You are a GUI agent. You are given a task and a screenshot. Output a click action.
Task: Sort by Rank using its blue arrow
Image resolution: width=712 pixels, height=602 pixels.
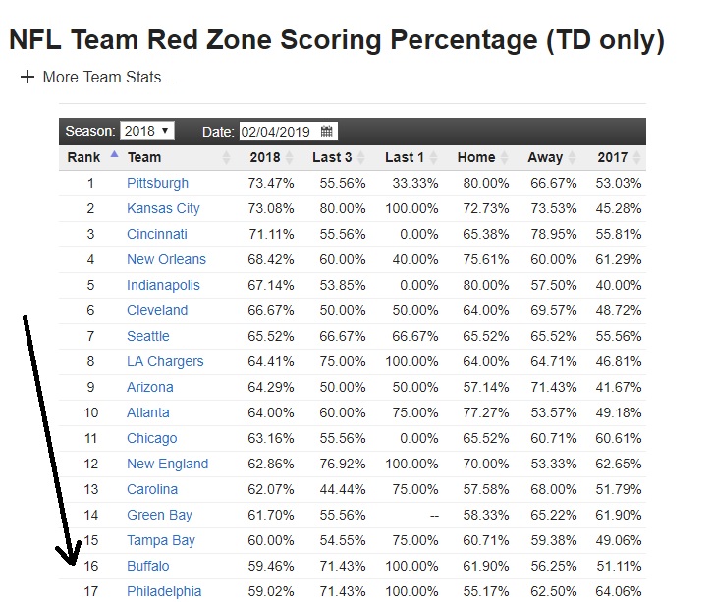(115, 154)
